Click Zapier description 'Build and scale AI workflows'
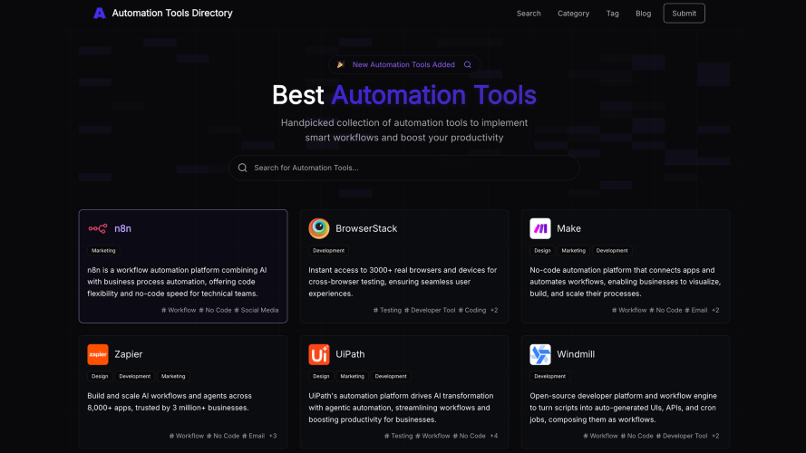The width and height of the screenshot is (806, 453). coord(170,401)
